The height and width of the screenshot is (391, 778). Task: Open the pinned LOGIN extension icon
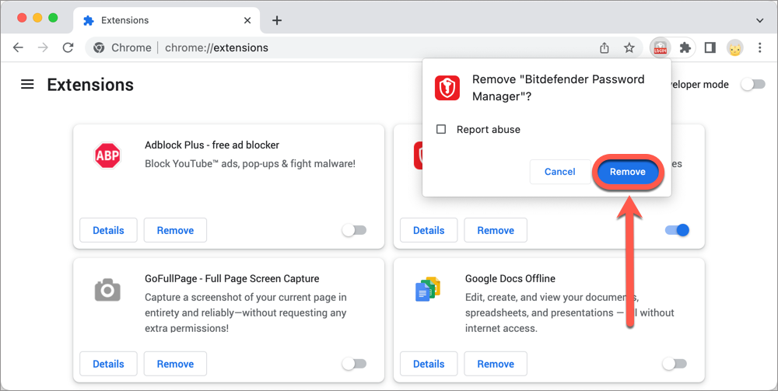pos(661,47)
